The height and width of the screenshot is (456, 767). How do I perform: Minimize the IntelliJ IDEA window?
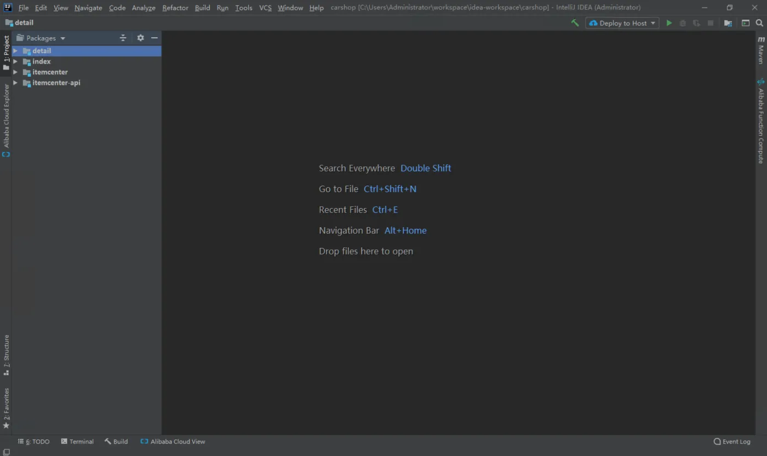click(703, 7)
